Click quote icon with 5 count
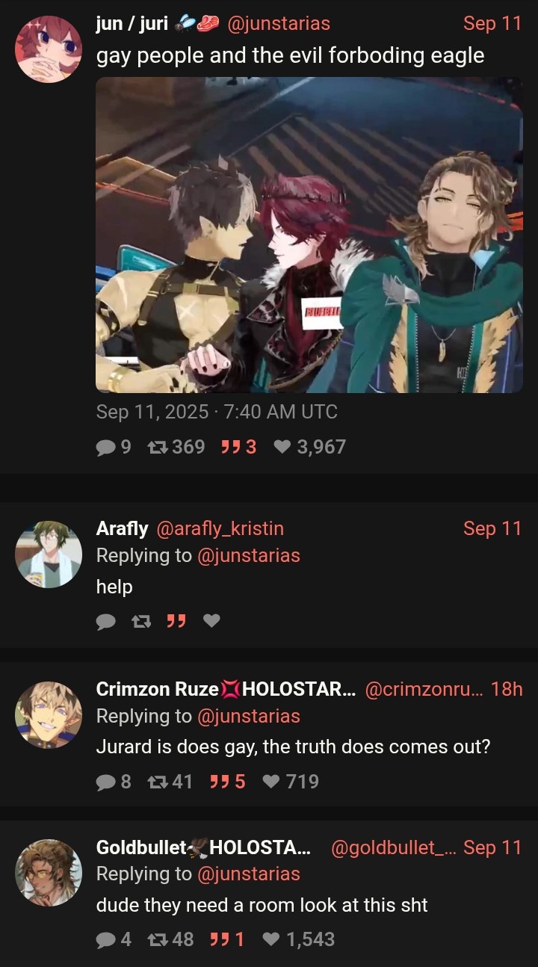538x967 pixels. [x=220, y=782]
